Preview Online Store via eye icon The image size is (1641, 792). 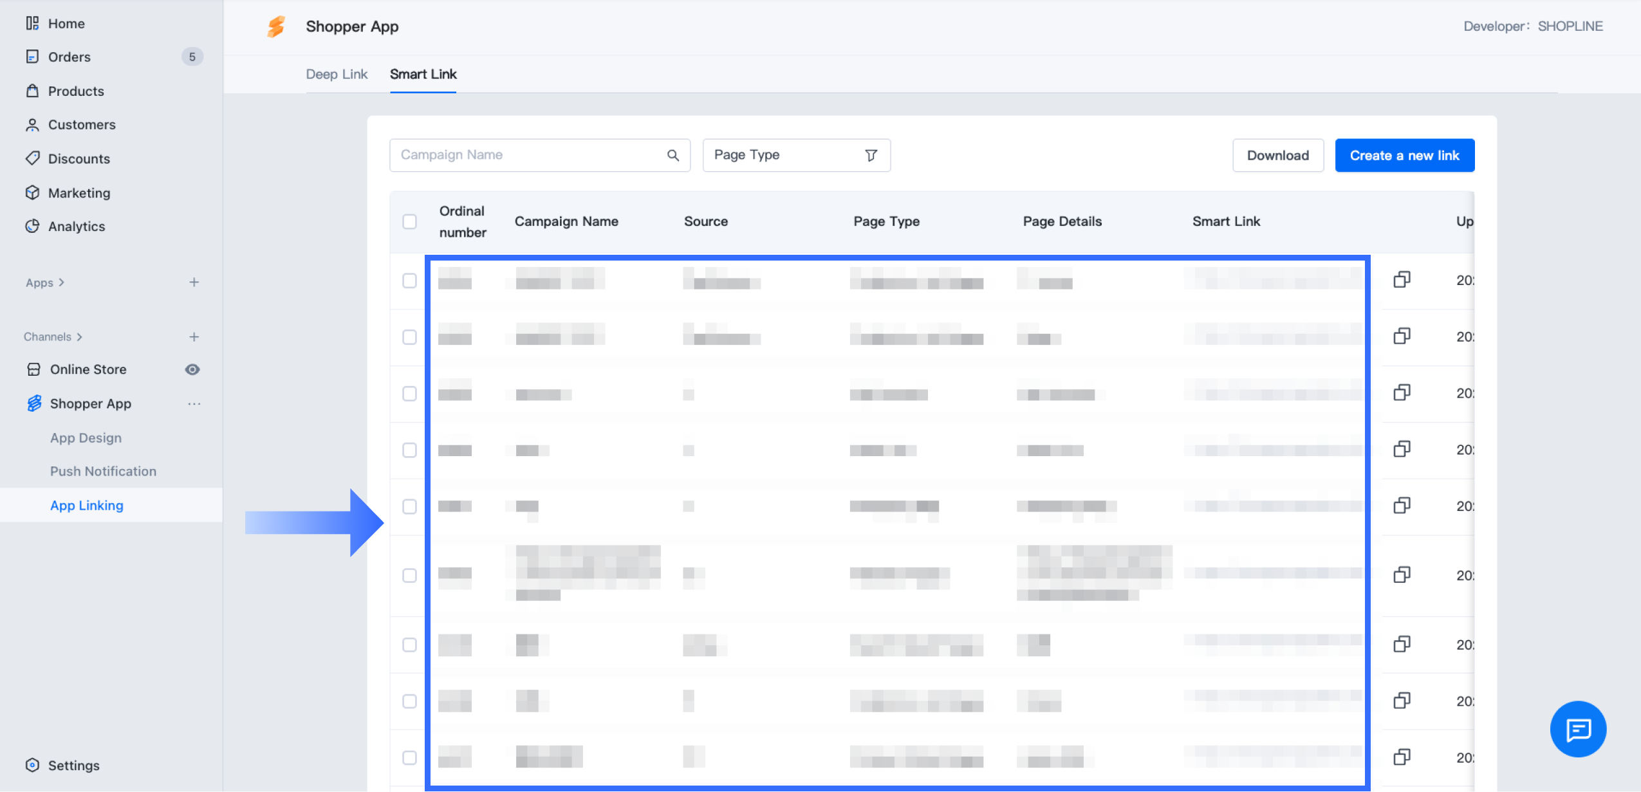192,369
